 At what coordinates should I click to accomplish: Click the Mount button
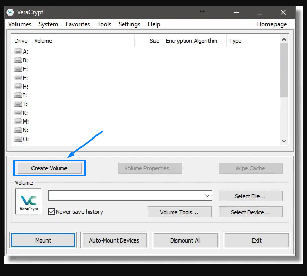click(x=43, y=240)
